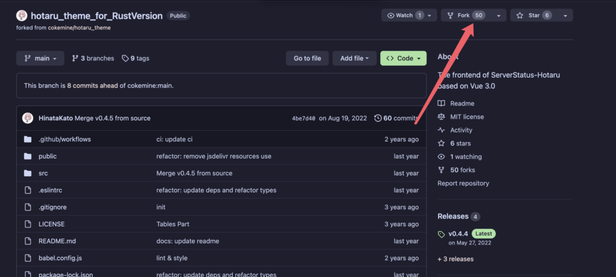Open the babel.config.js file
The height and width of the screenshot is (277, 616).
click(x=60, y=258)
